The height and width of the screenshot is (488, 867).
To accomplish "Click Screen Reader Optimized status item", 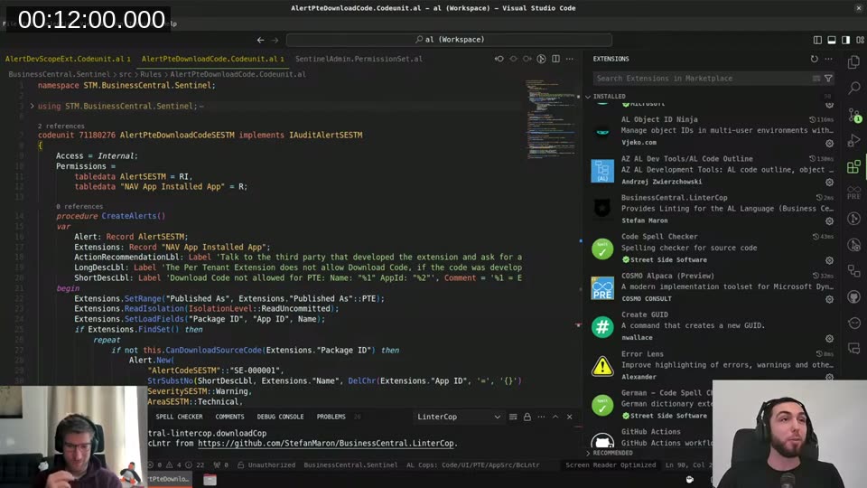I will pyautogui.click(x=611, y=465).
